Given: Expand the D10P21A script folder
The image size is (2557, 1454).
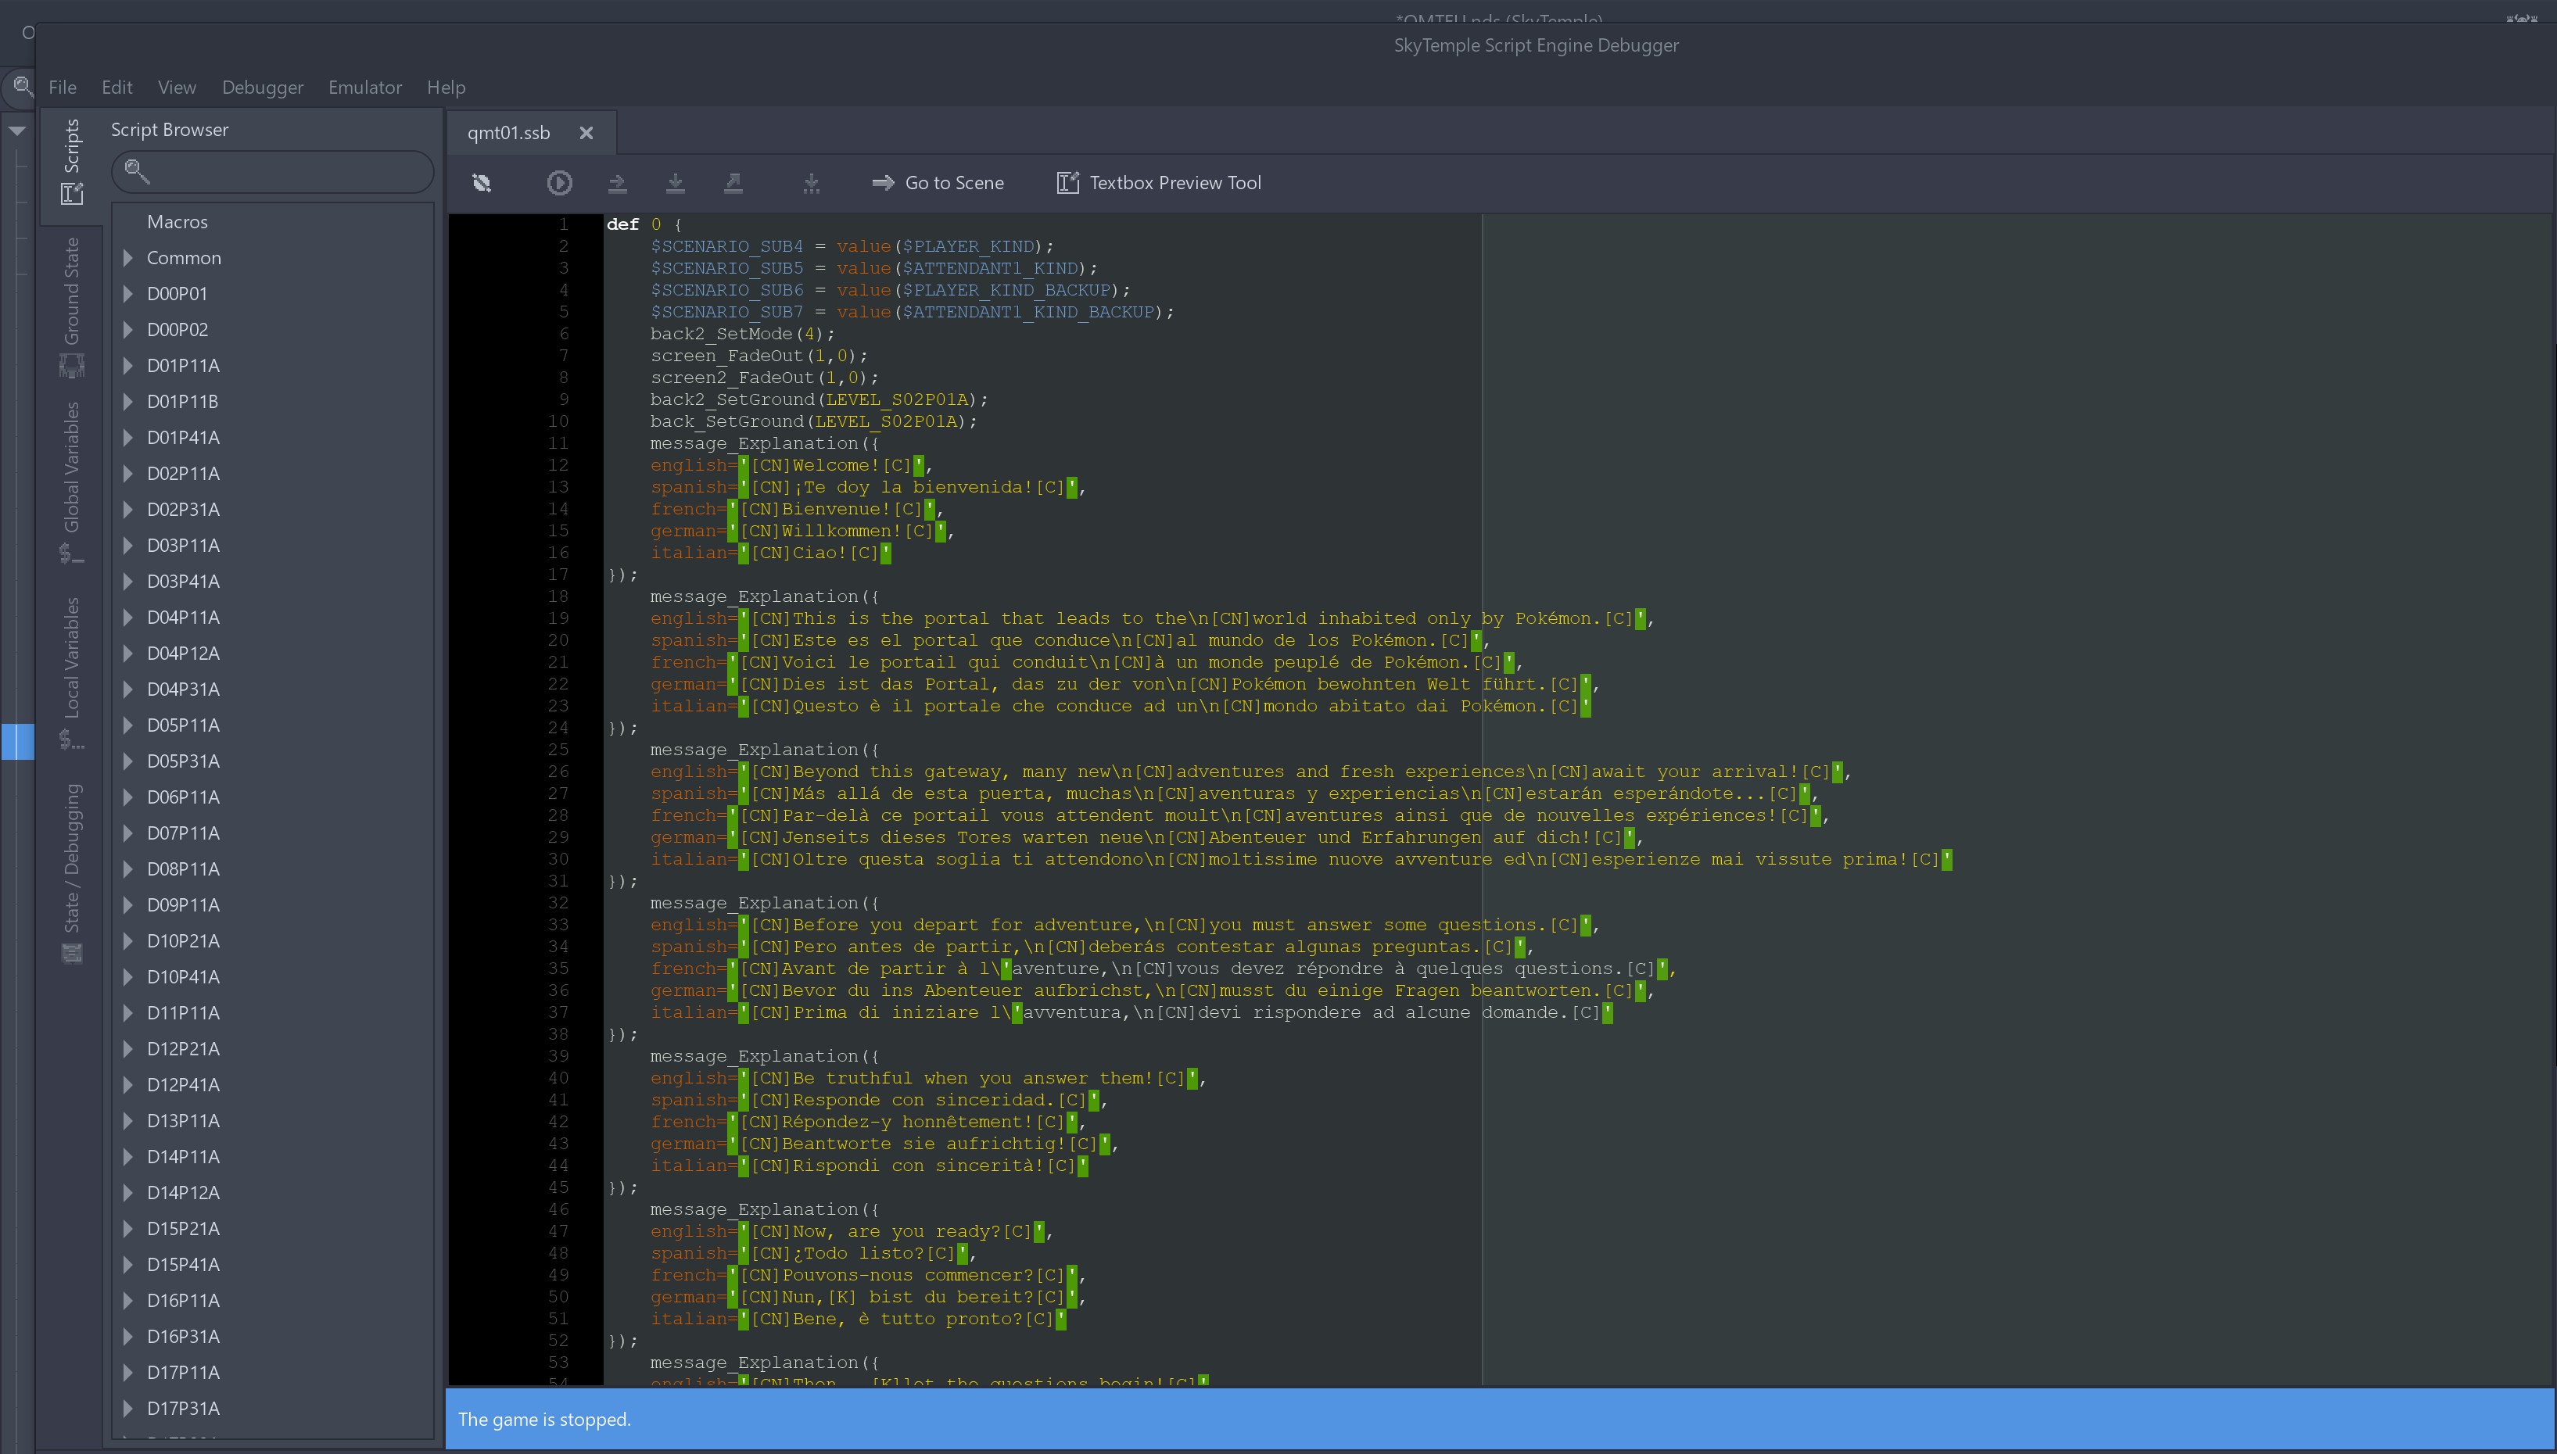Looking at the screenshot, I should [128, 940].
